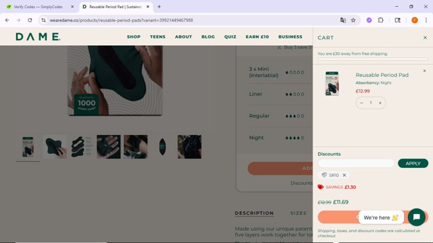Open a new browser tab
433x243 pixels.
(x=159, y=7)
